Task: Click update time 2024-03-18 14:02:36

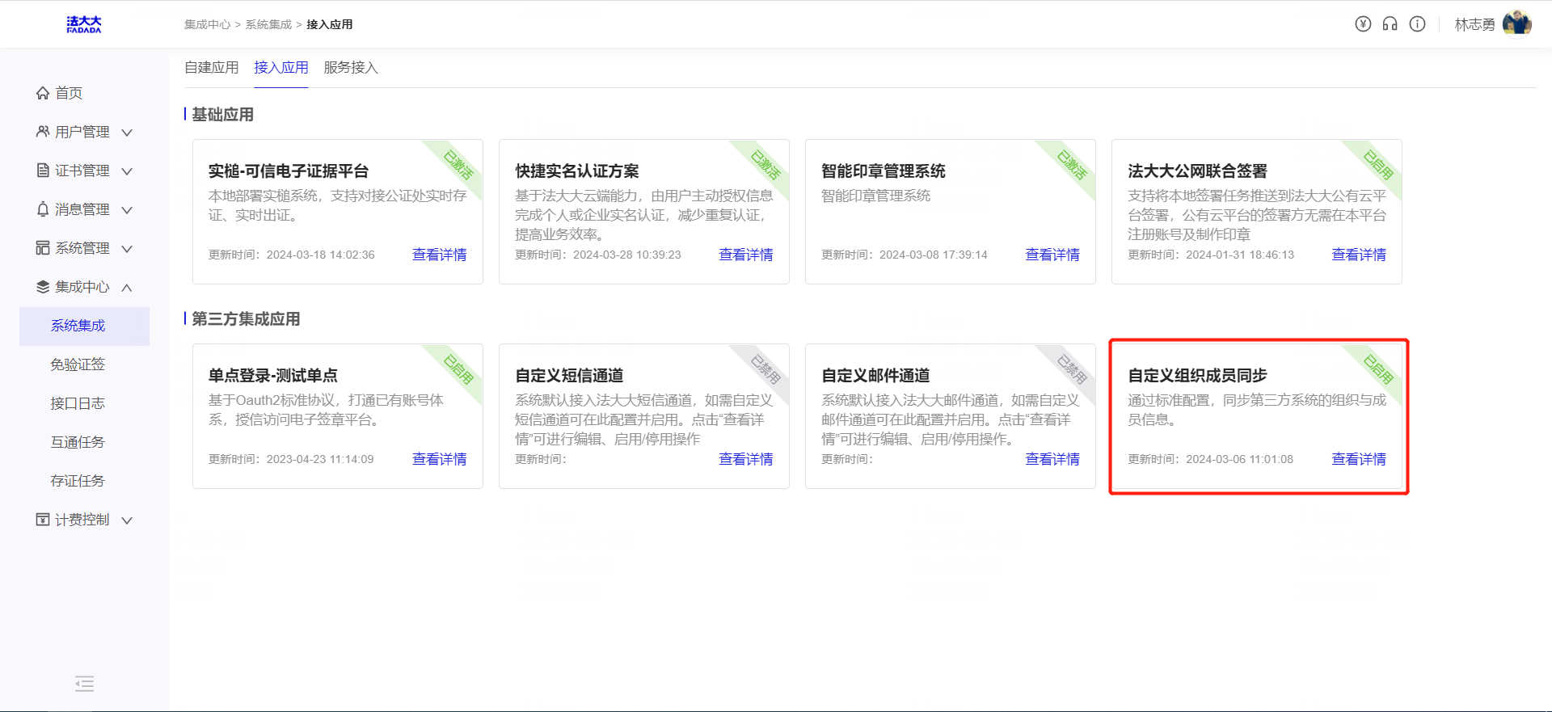Action: 321,255
